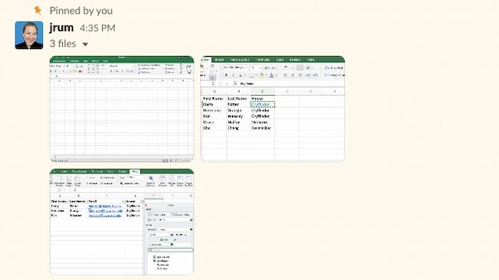This screenshot has width=499, height=280.
Task: Open the blank spreadsheet thumbnail
Action: click(121, 109)
